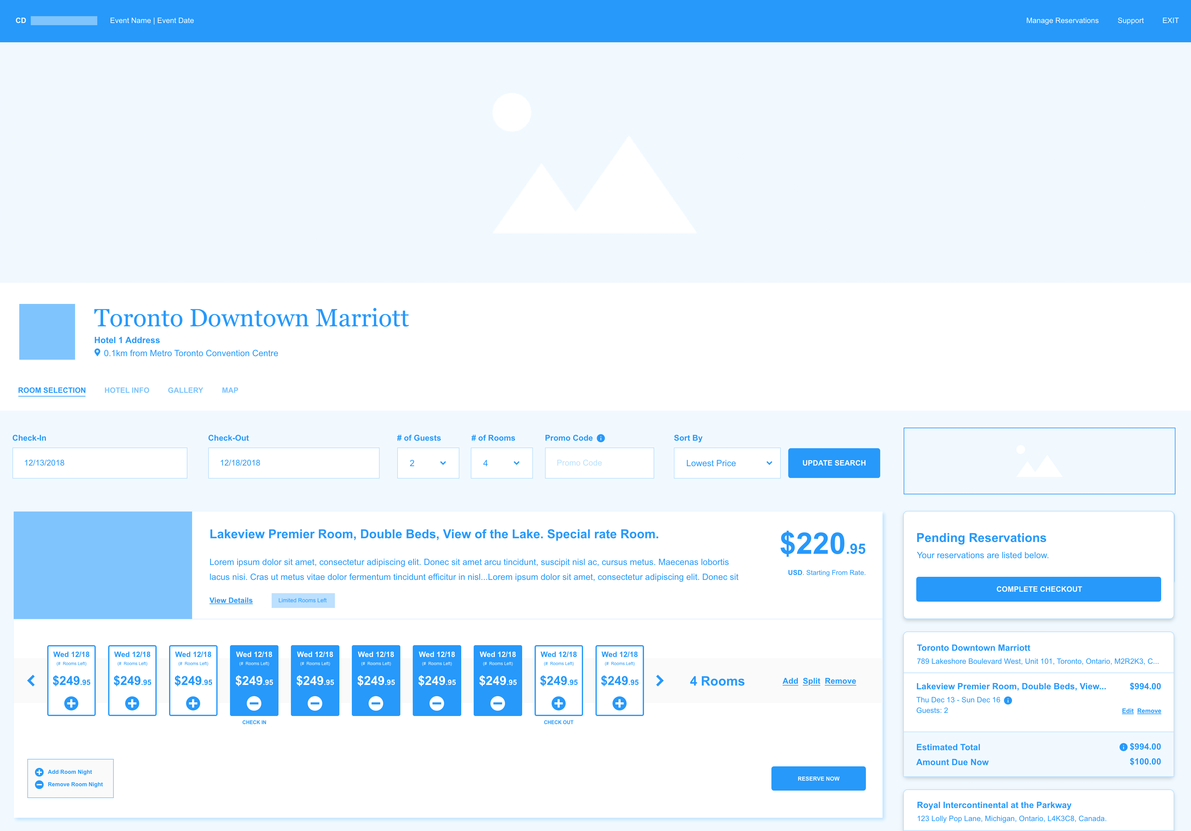Switch to the Hotel Info tab
This screenshot has width=1191, height=831.
coord(126,390)
